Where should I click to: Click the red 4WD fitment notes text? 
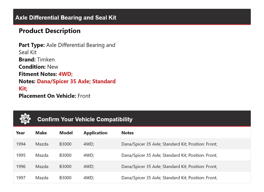(x=65, y=74)
